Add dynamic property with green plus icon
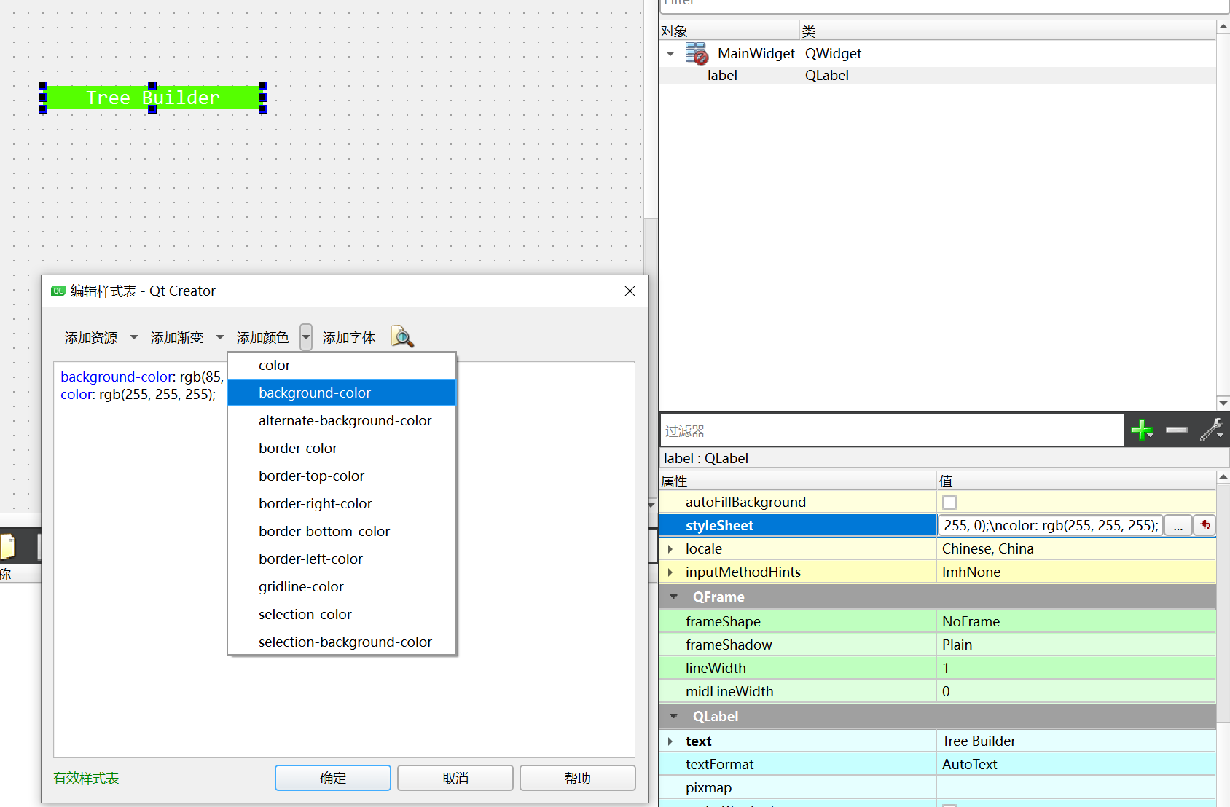 [1142, 430]
